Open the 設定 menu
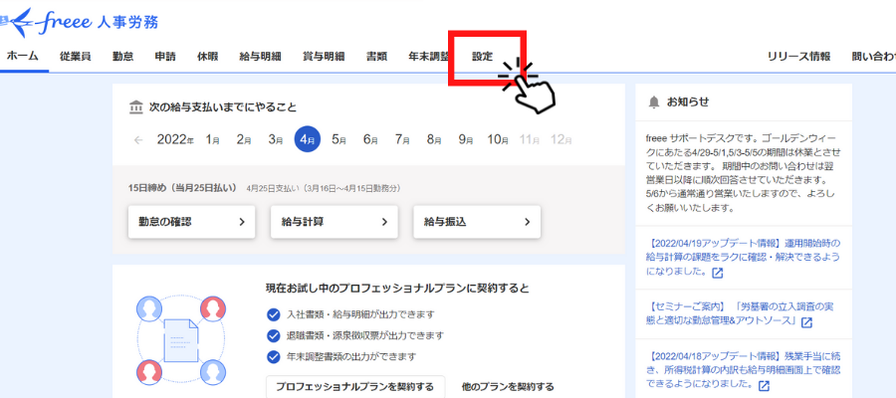 pyautogui.click(x=483, y=57)
